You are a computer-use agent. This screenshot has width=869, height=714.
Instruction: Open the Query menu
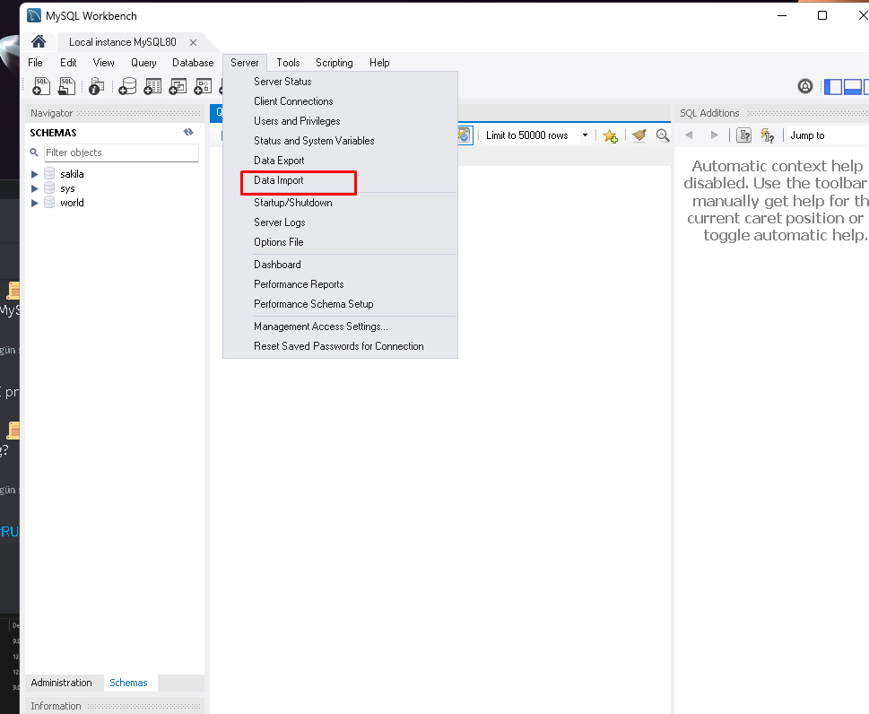143,63
